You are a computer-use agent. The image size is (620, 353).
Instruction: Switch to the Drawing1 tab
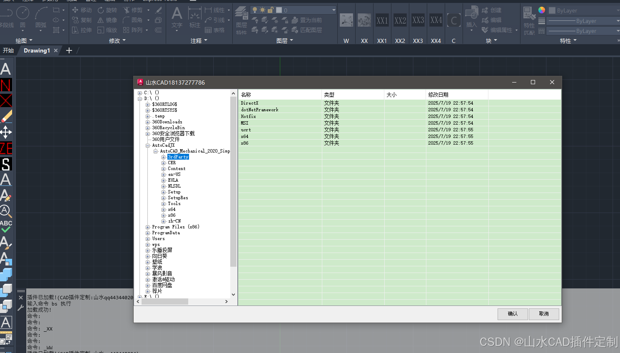click(37, 50)
